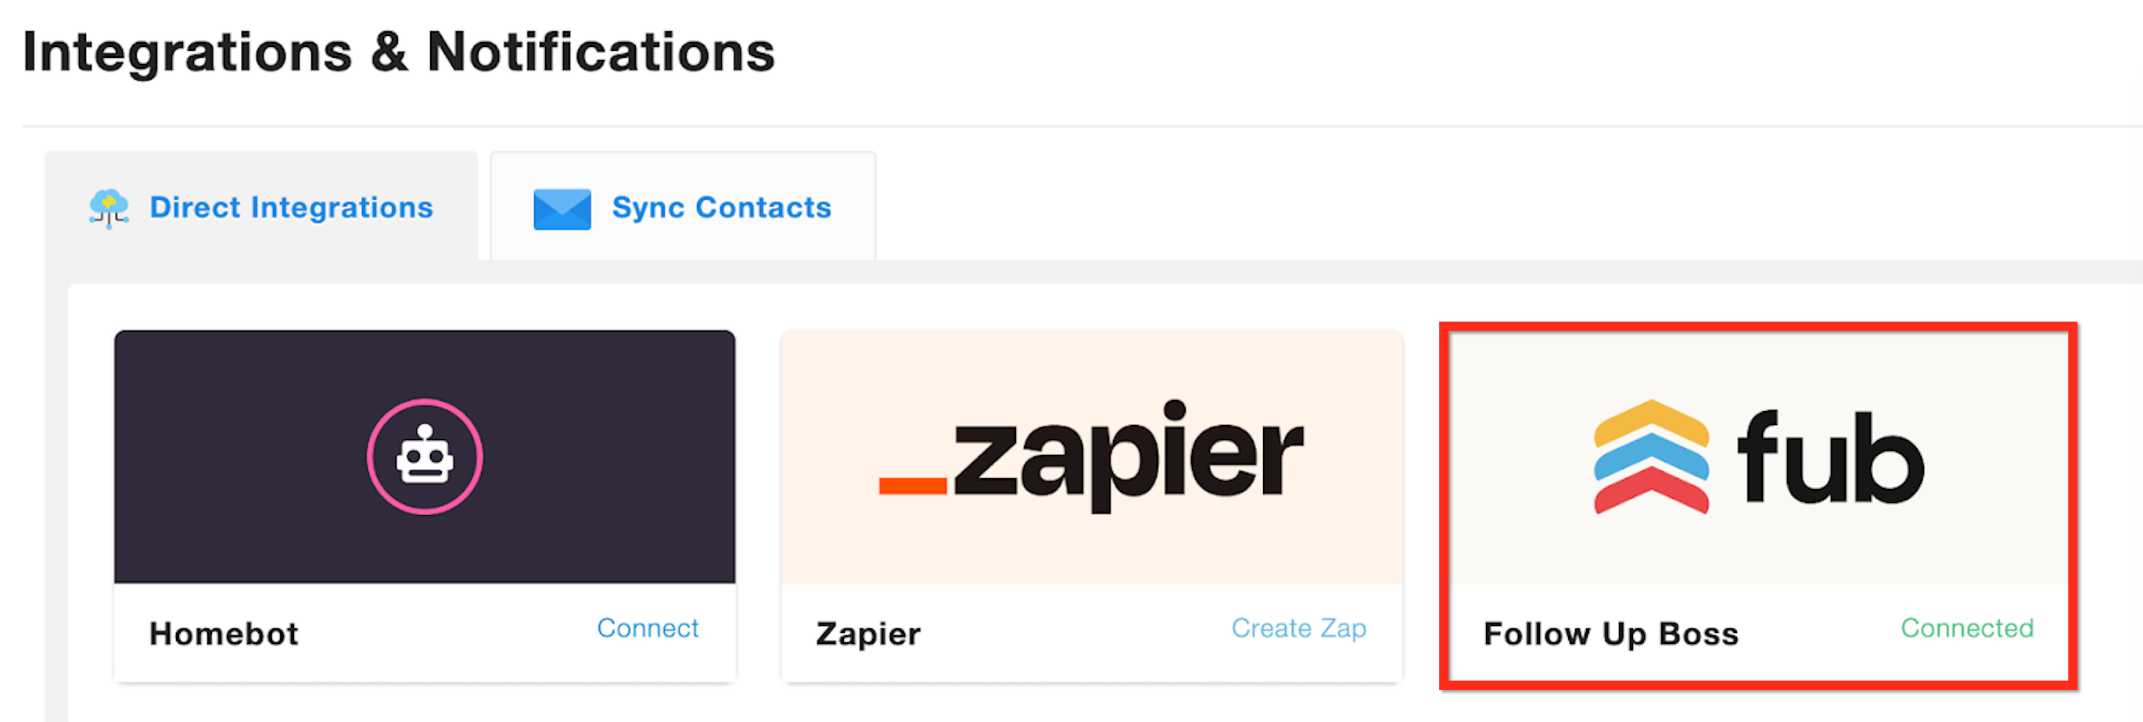Click the fub chevron stack logo
The width and height of the screenshot is (2143, 722).
coord(1650,456)
